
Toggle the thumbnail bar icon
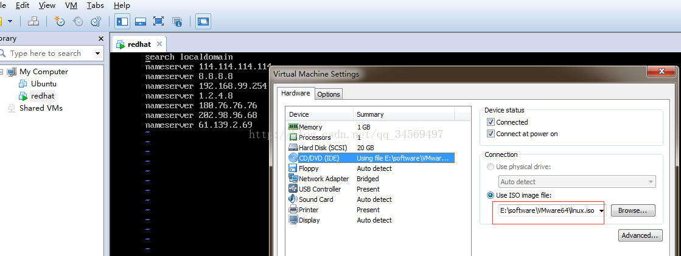coord(141,21)
